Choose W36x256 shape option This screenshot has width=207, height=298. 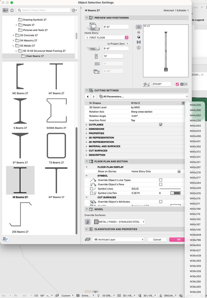click(x=195, y=292)
